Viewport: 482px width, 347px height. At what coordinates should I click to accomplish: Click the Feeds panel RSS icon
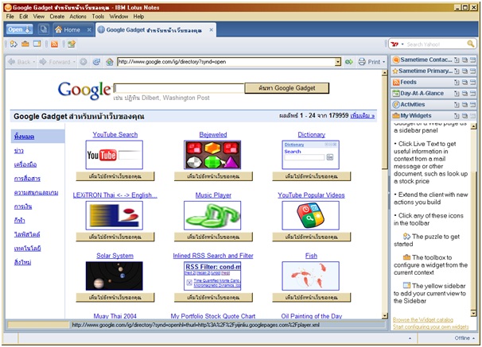click(396, 83)
